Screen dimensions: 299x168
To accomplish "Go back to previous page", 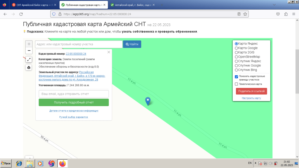I will tap(5, 14).
